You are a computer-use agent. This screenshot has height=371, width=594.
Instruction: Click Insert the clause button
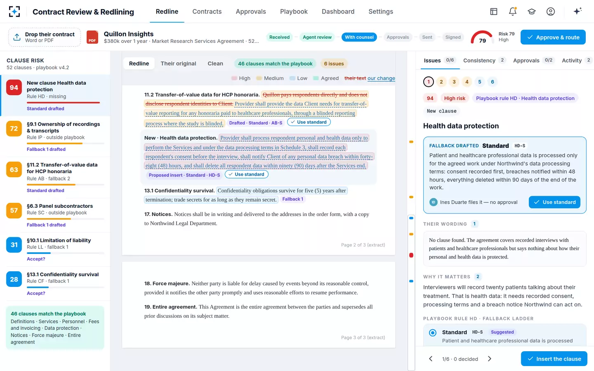554,359
